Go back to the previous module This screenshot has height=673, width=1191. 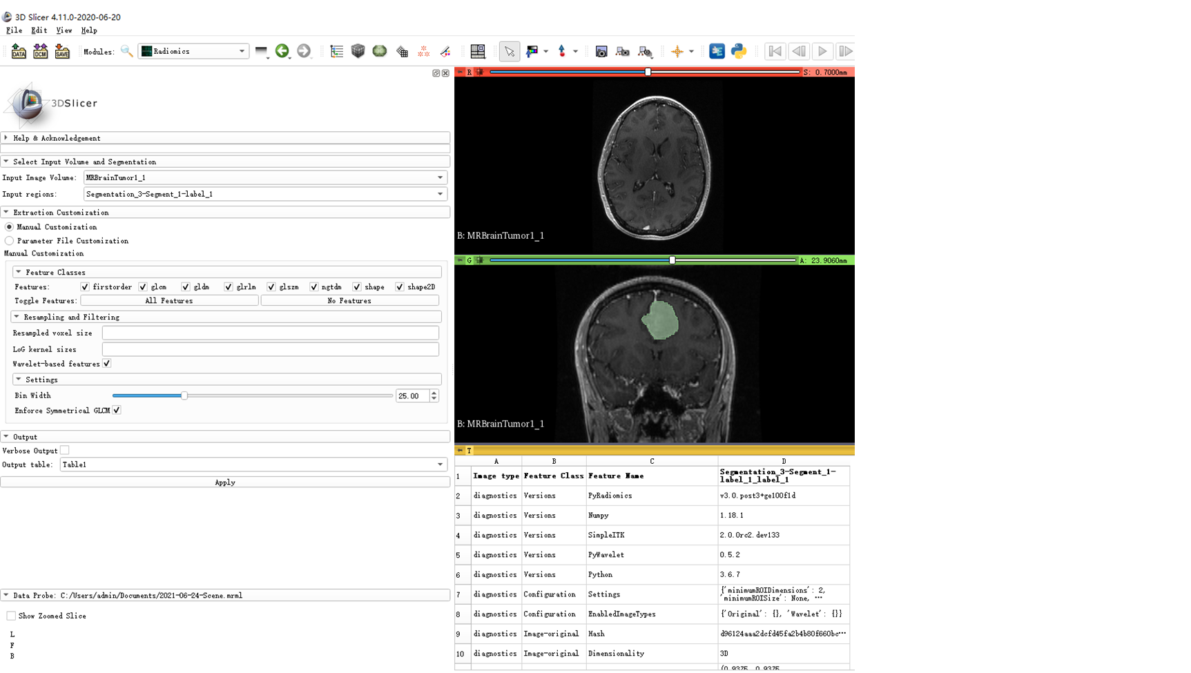(282, 51)
